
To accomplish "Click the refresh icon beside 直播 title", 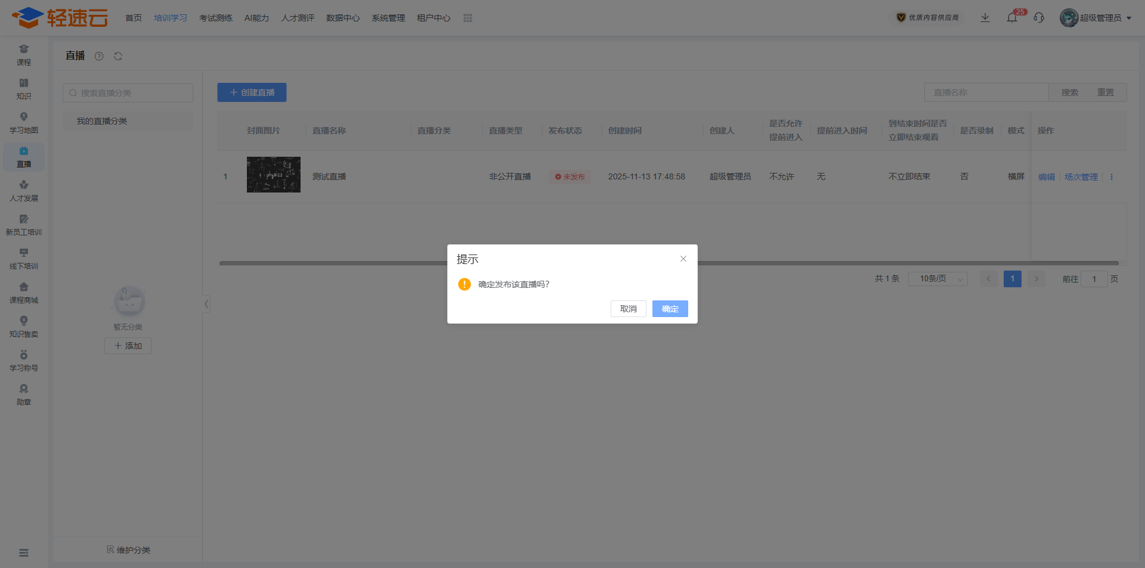I will [x=118, y=56].
